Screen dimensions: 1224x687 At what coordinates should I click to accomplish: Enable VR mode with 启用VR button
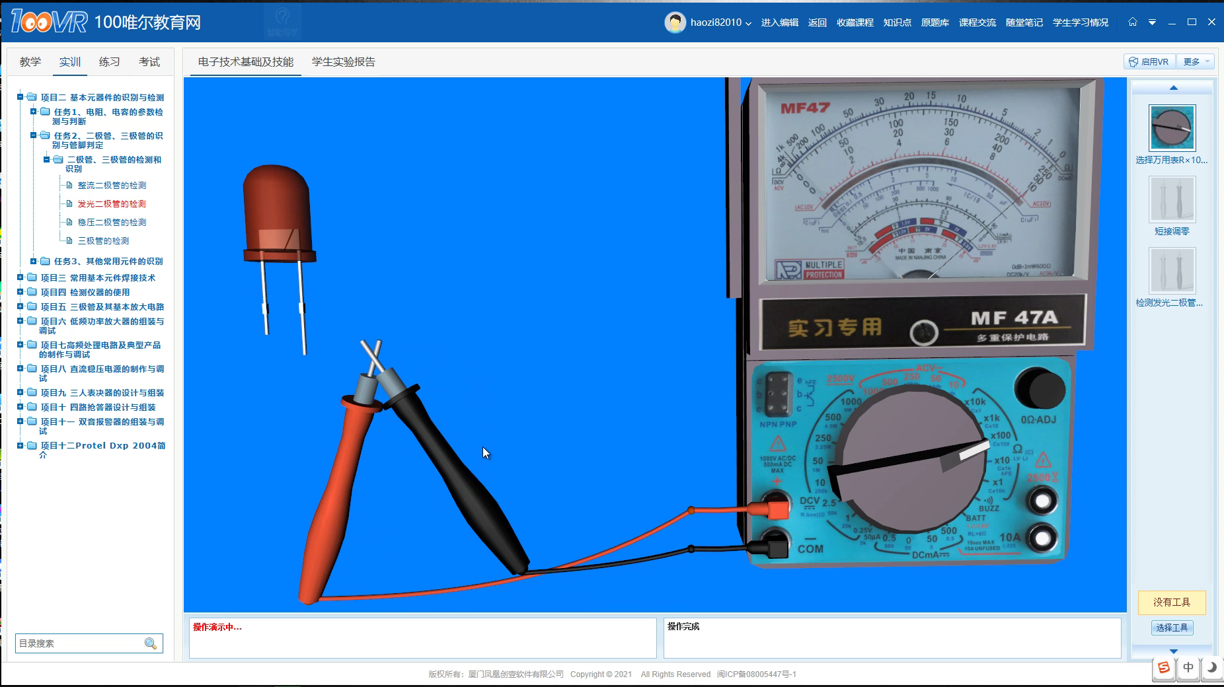[x=1149, y=61]
